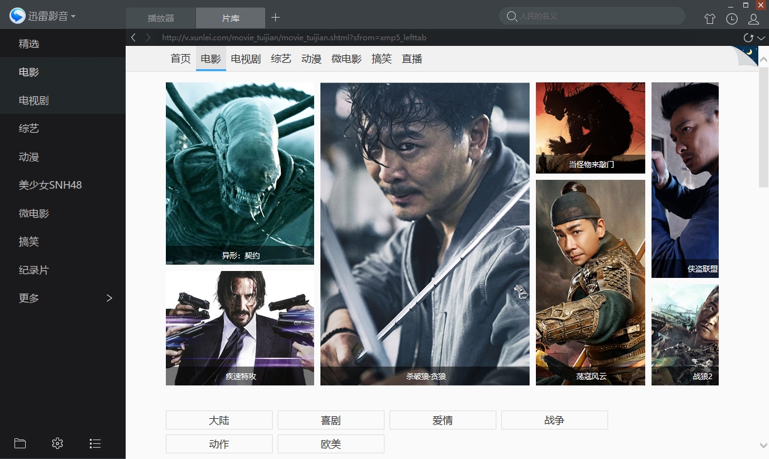The image size is (769, 459).
Task: Open the 电影 page navigation tab
Action: point(210,58)
